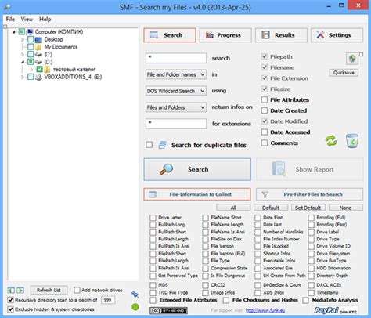Open the Help menu

[45, 19]
